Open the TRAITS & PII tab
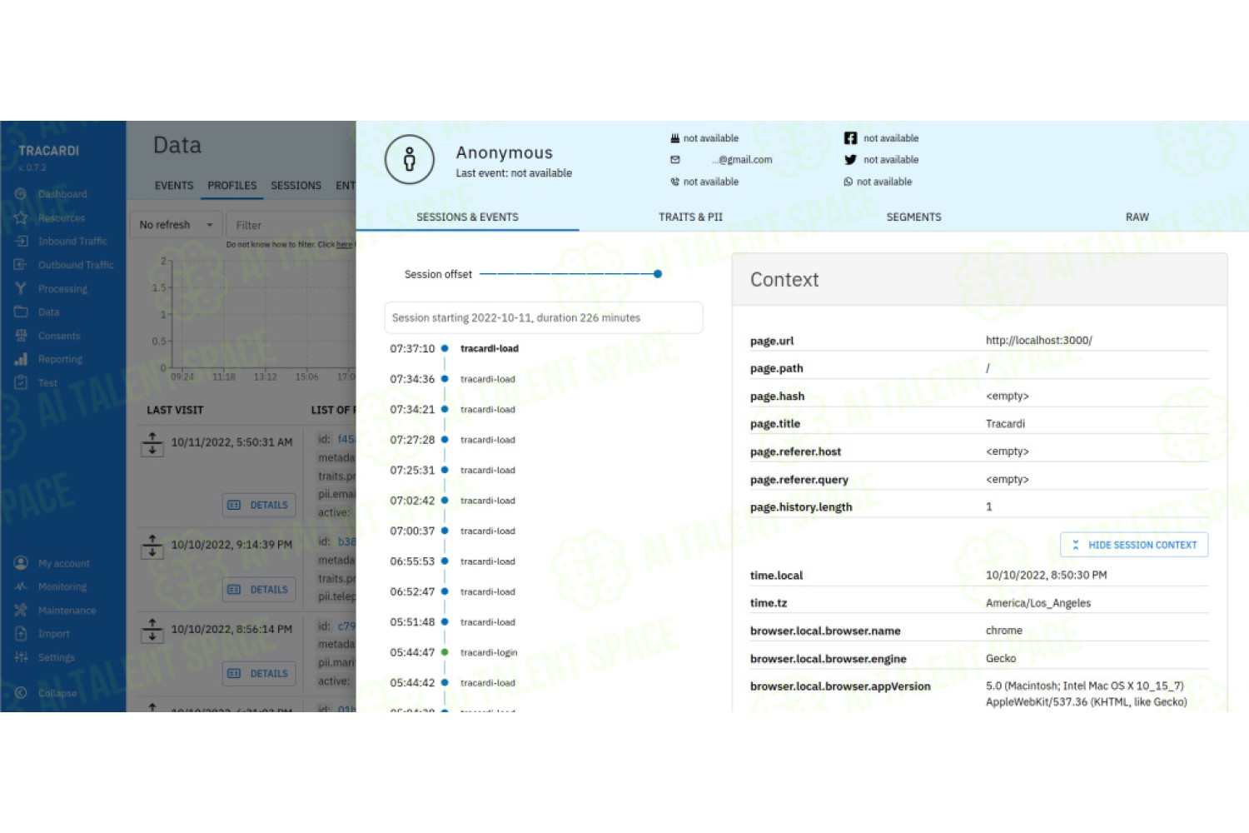1249x833 pixels. [690, 217]
